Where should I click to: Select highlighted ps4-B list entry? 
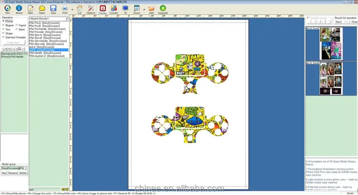tap(49, 50)
